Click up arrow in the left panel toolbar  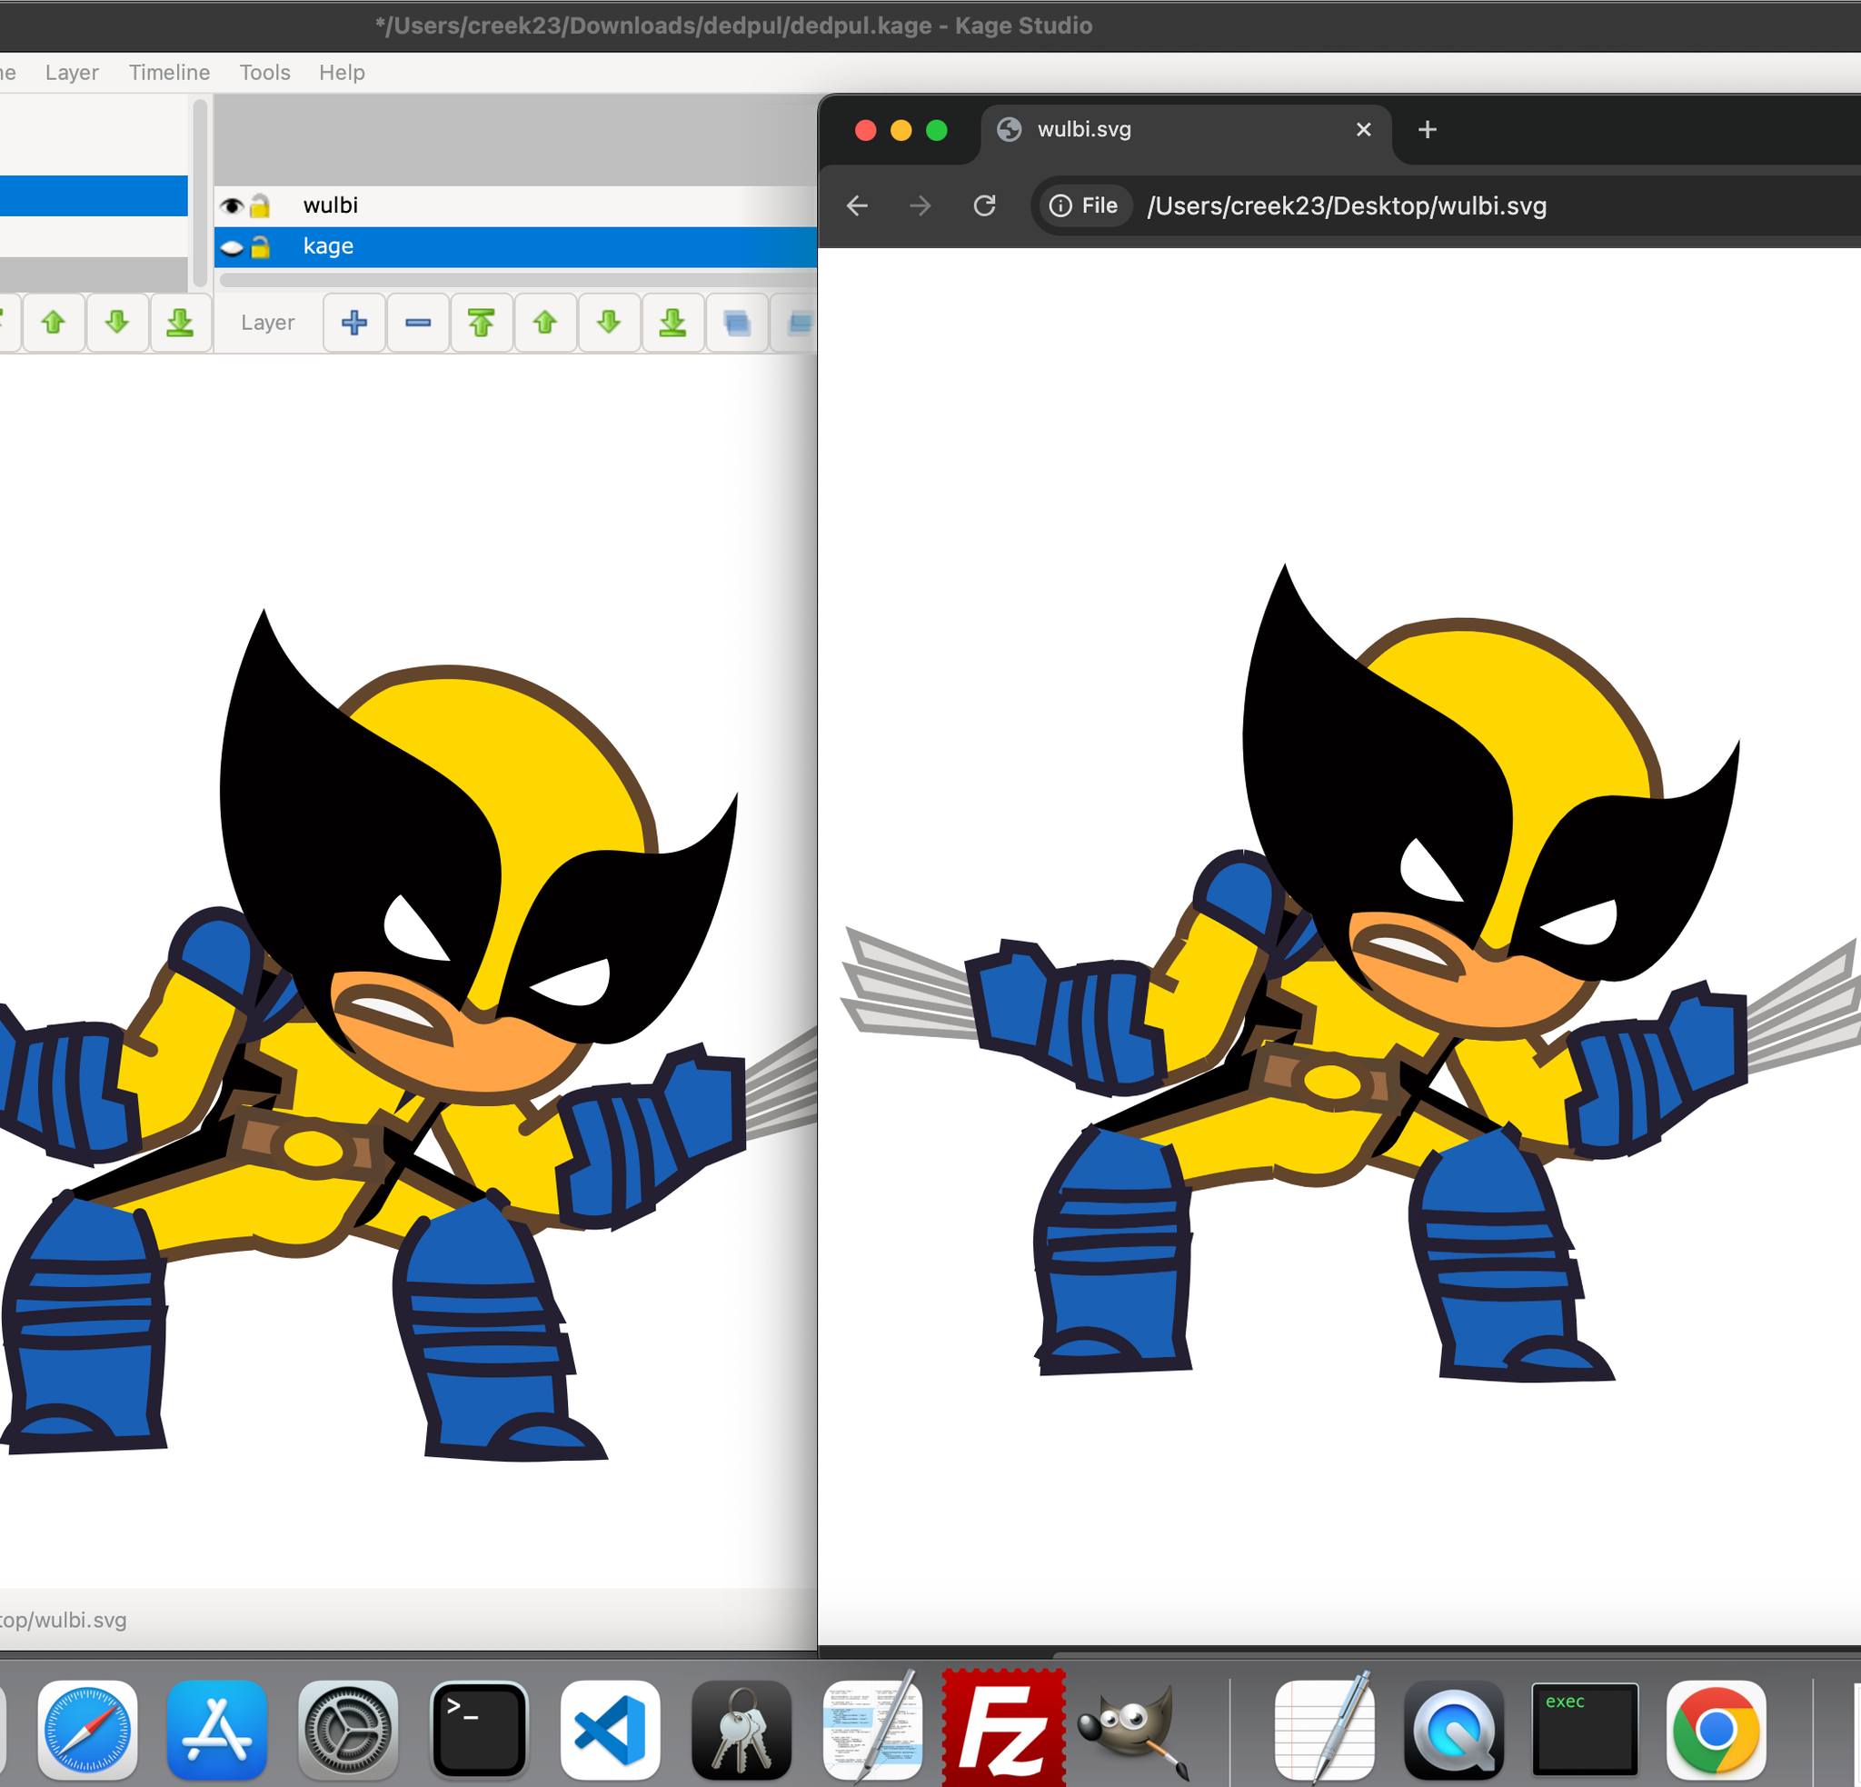click(54, 323)
